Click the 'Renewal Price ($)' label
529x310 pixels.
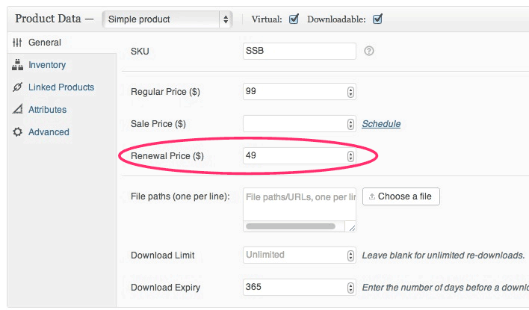click(x=167, y=156)
